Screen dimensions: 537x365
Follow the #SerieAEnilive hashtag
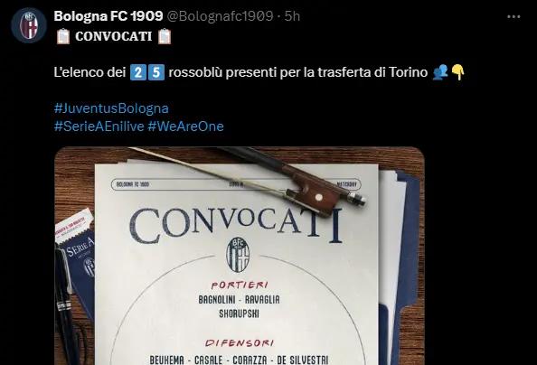pos(99,126)
